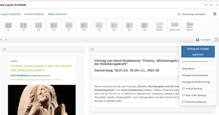Switch to the Inhalts Elemente tab
Screen dimensions: 219x115
click(34, 14)
